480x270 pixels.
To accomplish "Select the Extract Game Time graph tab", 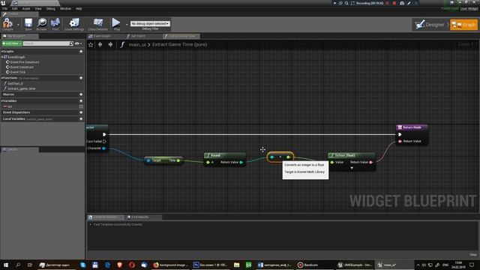I will point(181,36).
